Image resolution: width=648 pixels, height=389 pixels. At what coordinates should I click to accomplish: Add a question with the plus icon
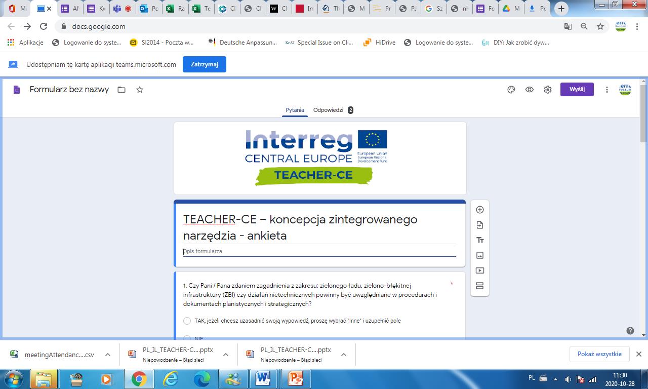point(480,210)
